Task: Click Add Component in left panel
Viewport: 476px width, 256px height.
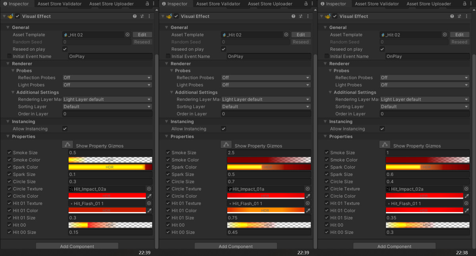Action: click(x=77, y=246)
